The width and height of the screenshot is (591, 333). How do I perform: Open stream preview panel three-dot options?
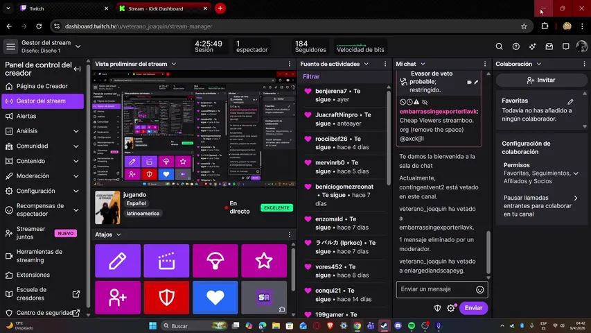(290, 65)
